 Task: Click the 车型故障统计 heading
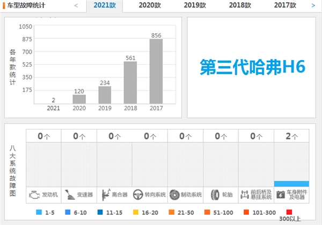[26, 5]
